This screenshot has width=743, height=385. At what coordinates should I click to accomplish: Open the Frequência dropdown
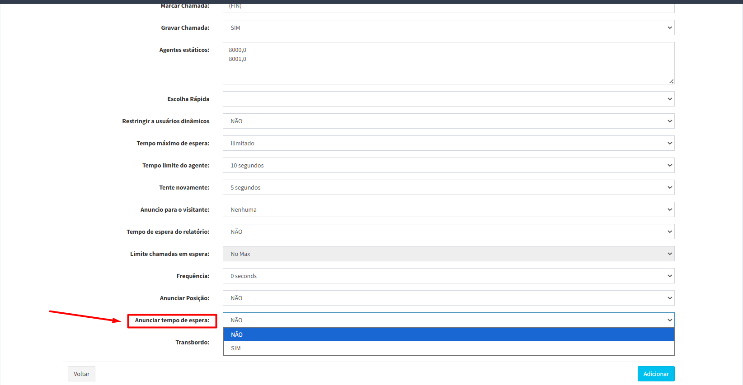point(448,276)
